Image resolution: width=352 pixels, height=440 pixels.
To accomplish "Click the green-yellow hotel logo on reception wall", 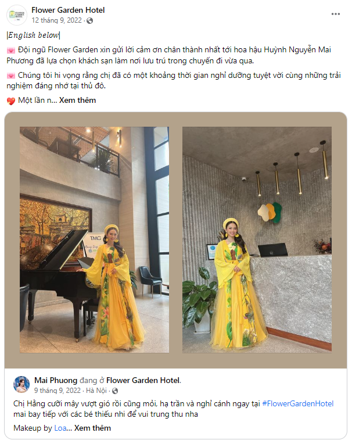I will tap(270, 212).
